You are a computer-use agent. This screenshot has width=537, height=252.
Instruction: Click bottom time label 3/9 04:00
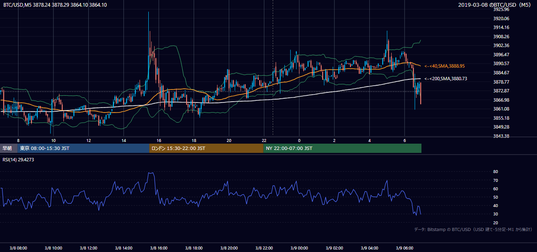tap(370, 248)
